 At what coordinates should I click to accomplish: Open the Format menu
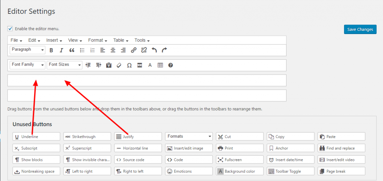click(98, 40)
